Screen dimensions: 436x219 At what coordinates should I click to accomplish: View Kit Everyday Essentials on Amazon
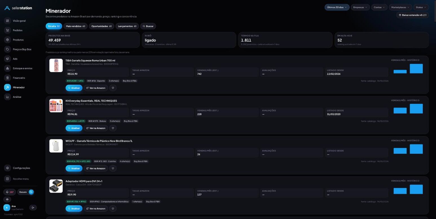[96, 128]
